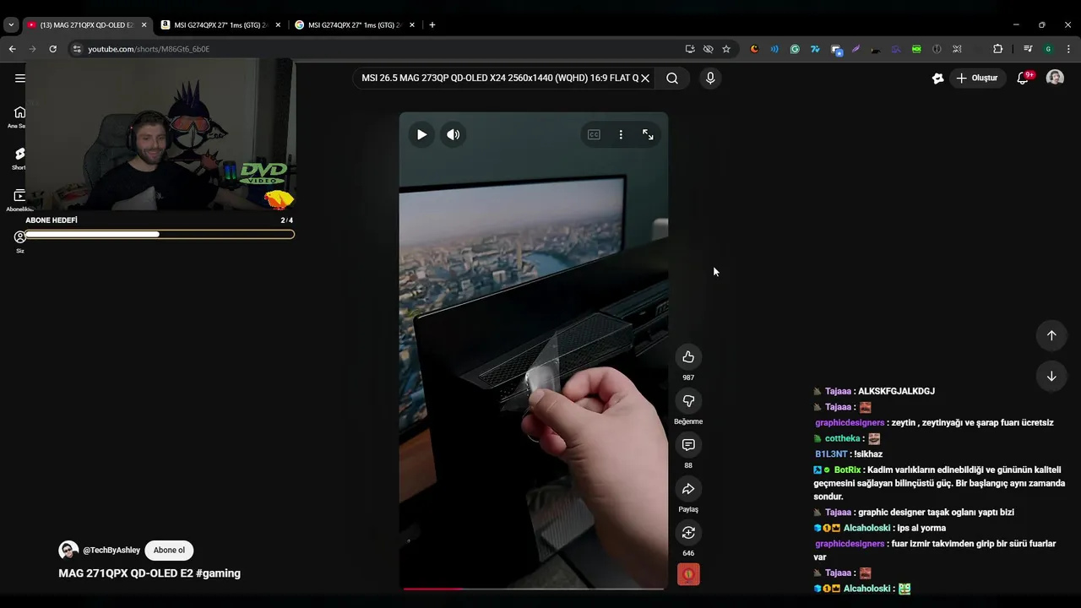
Task: Focus the YouTube search box
Action: pyautogui.click(x=498, y=78)
